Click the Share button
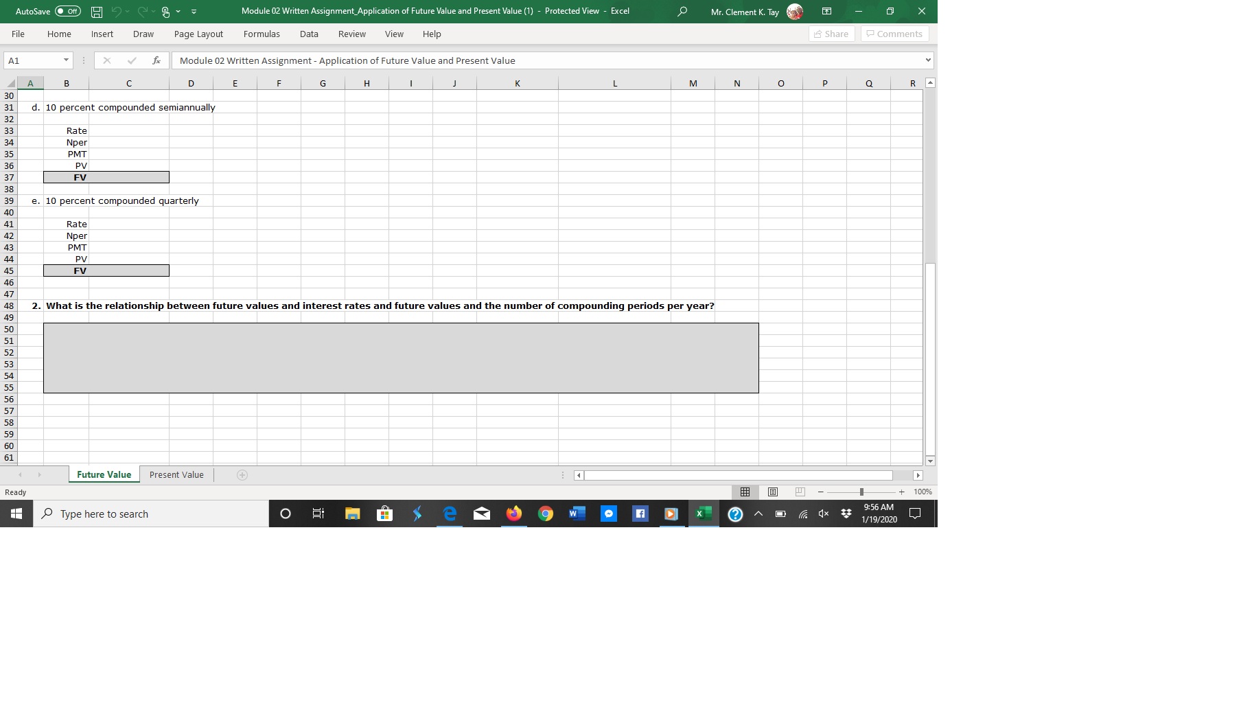Viewport: 1252px width, 703px height. (831, 34)
